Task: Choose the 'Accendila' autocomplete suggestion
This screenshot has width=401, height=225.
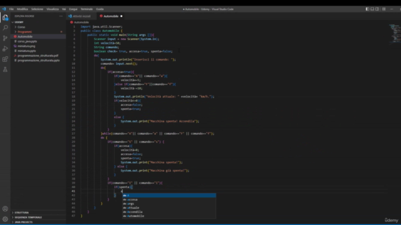Action: pos(169,212)
